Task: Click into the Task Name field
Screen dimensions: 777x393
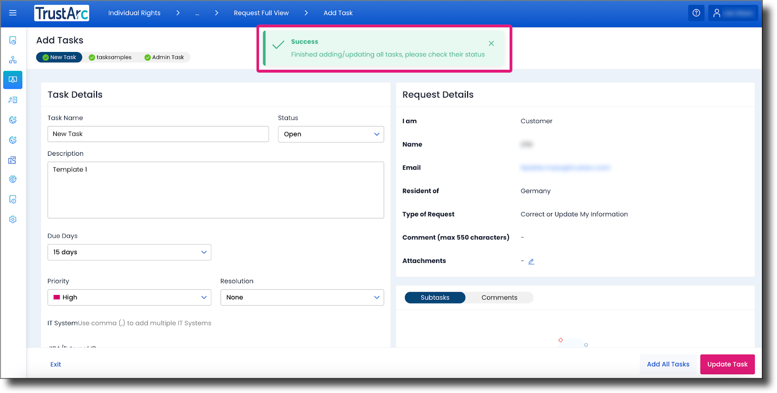Action: 158,134
